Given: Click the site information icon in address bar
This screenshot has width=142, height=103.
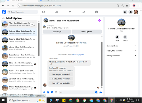Looking at the screenshot, I should pos(19,6).
